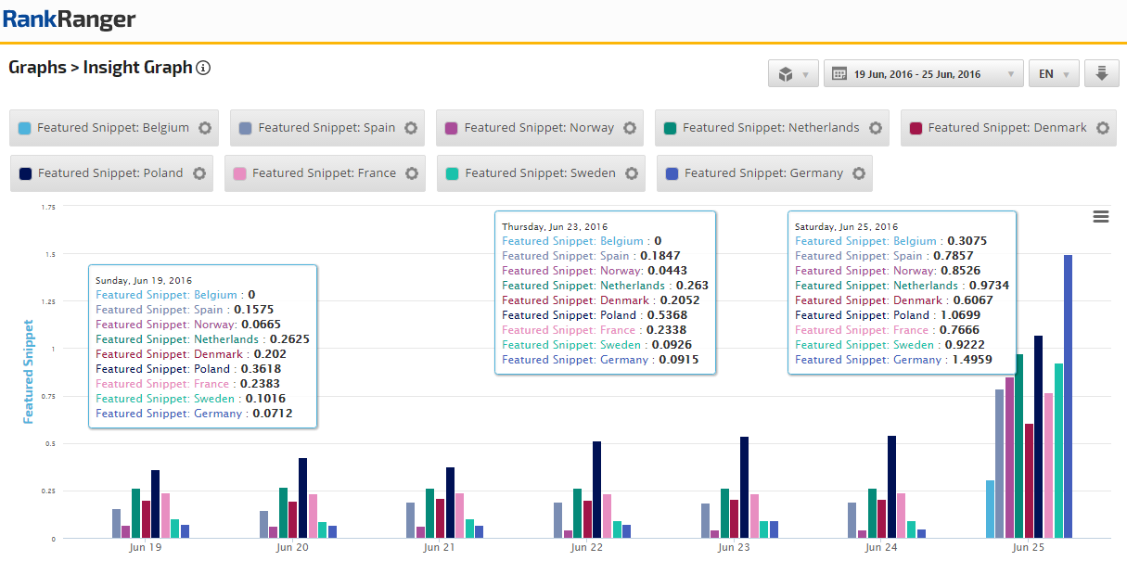The height and width of the screenshot is (561, 1127).
Task: Open the EN language dropdown
Action: pos(1053,74)
